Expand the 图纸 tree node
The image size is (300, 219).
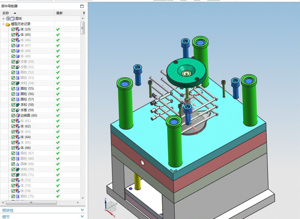[3, 19]
